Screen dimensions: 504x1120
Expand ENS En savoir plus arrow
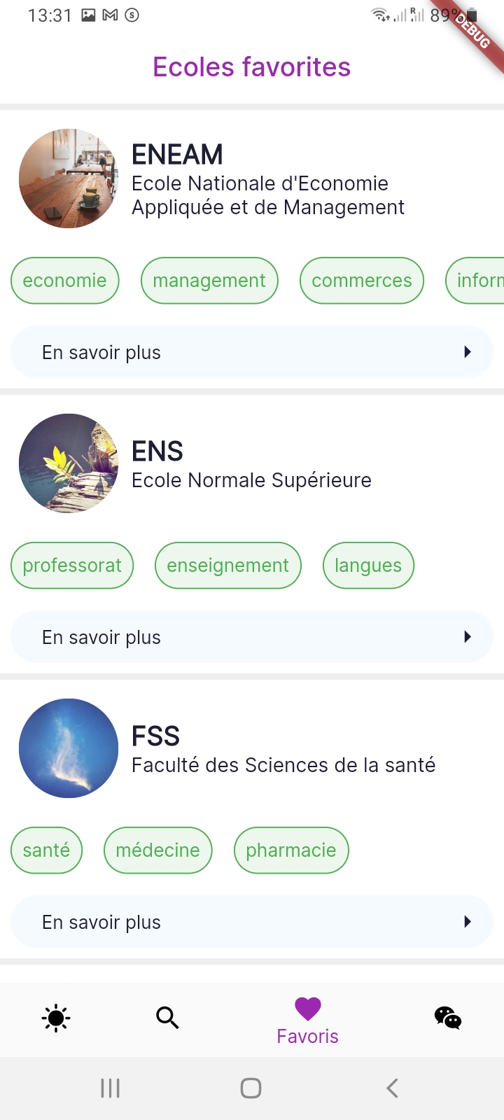pos(468,637)
